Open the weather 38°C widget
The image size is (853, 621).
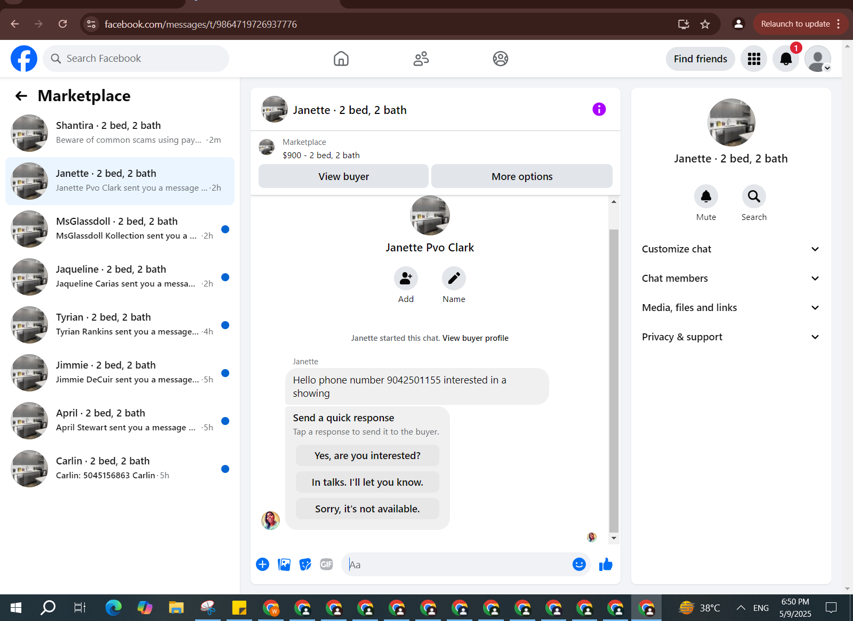tap(699, 608)
